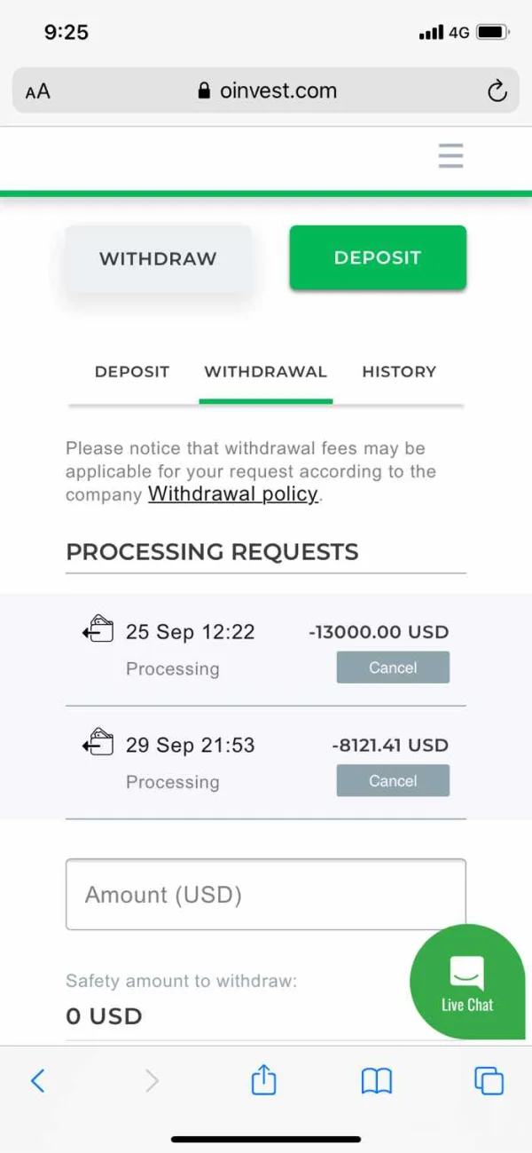Screen dimensions: 532x1153
Task: Open Safari bookmarks book icon
Action: [377, 1080]
